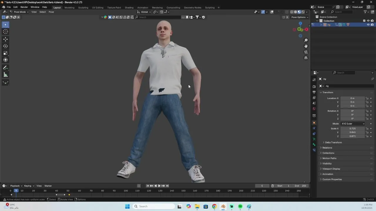Toggle viewport overlays button
The image size is (376, 211).
[x=272, y=12]
